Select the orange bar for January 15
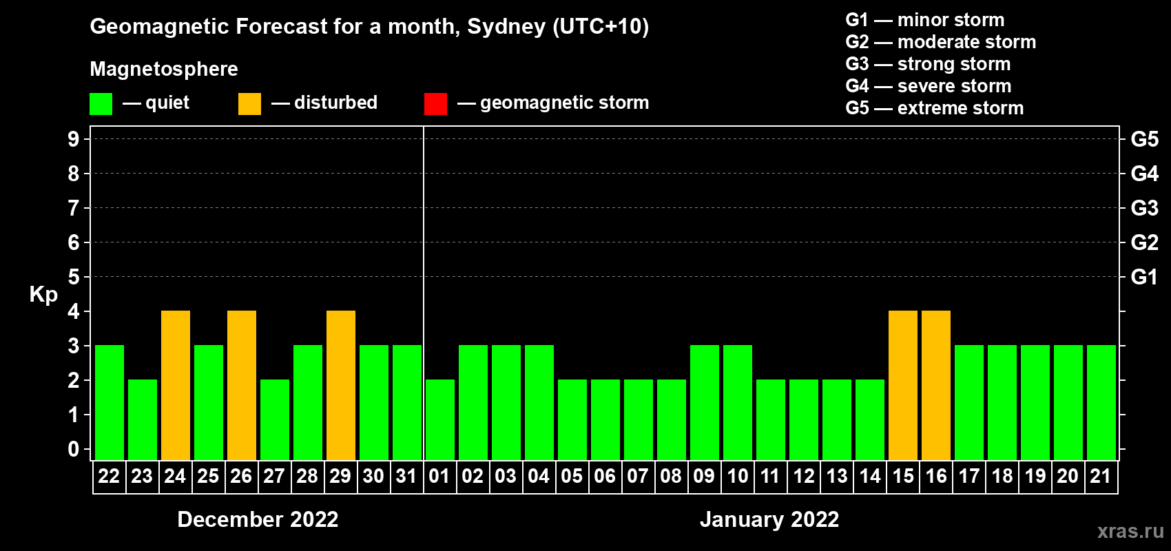This screenshot has height=551, width=1171. [x=903, y=385]
